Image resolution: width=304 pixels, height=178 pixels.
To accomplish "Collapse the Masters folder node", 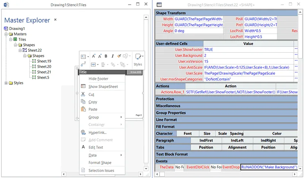I will tap(6, 34).
